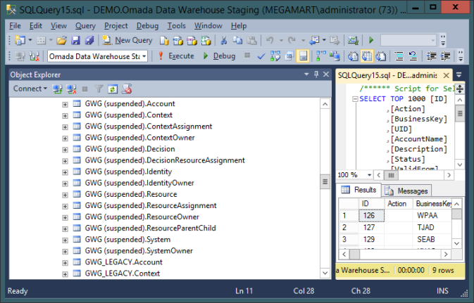The height and width of the screenshot is (303, 474).
Task: Click the Connect Object Explorer icon
Action: click(x=57, y=89)
